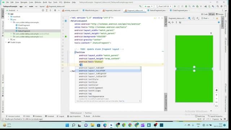Screen dimensions: 231x130
Task: Open Logcat tool window
Action: [x=60, y=116]
